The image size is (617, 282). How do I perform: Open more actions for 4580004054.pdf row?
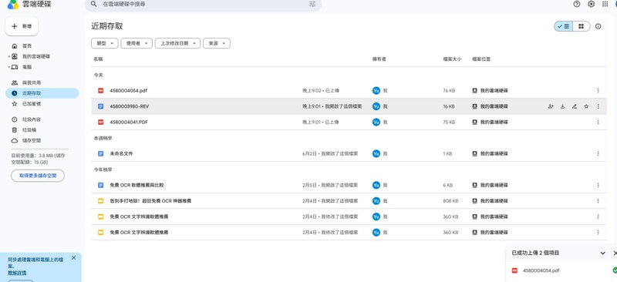598,90
